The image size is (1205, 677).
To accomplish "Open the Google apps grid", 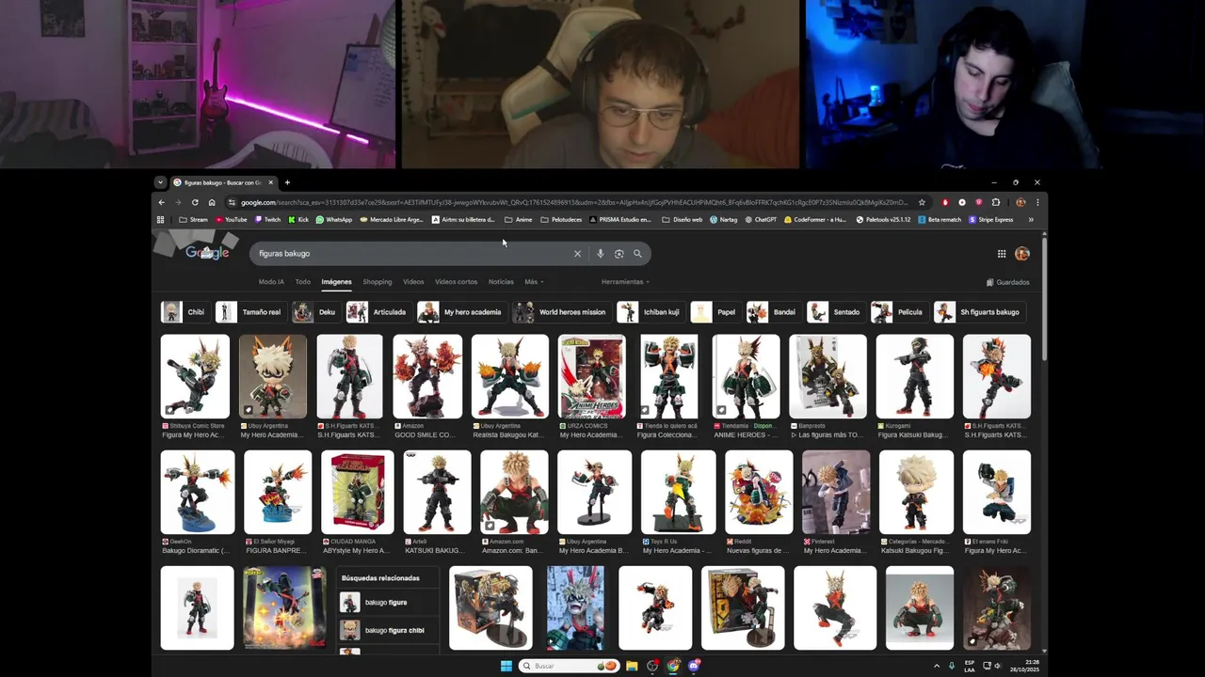I will click(x=1002, y=254).
